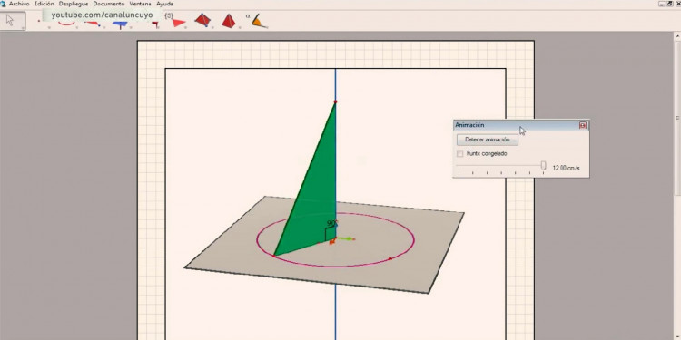Screen dimensions: 681x340
Task: Expand the pyramid tool dropdown arrow
Action: coord(240,28)
